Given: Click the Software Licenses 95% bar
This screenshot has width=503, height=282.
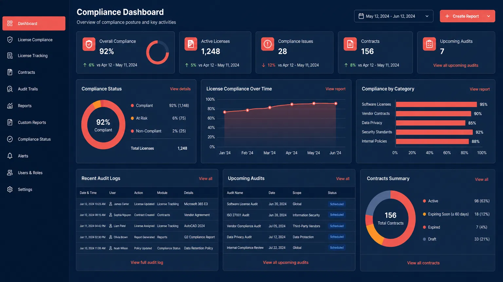Looking at the screenshot, I should coord(436,104).
